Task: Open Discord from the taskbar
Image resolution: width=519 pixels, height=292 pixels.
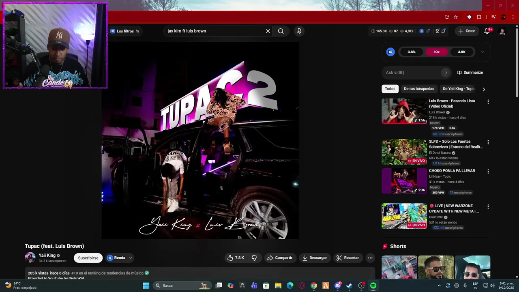Action: coord(338,286)
